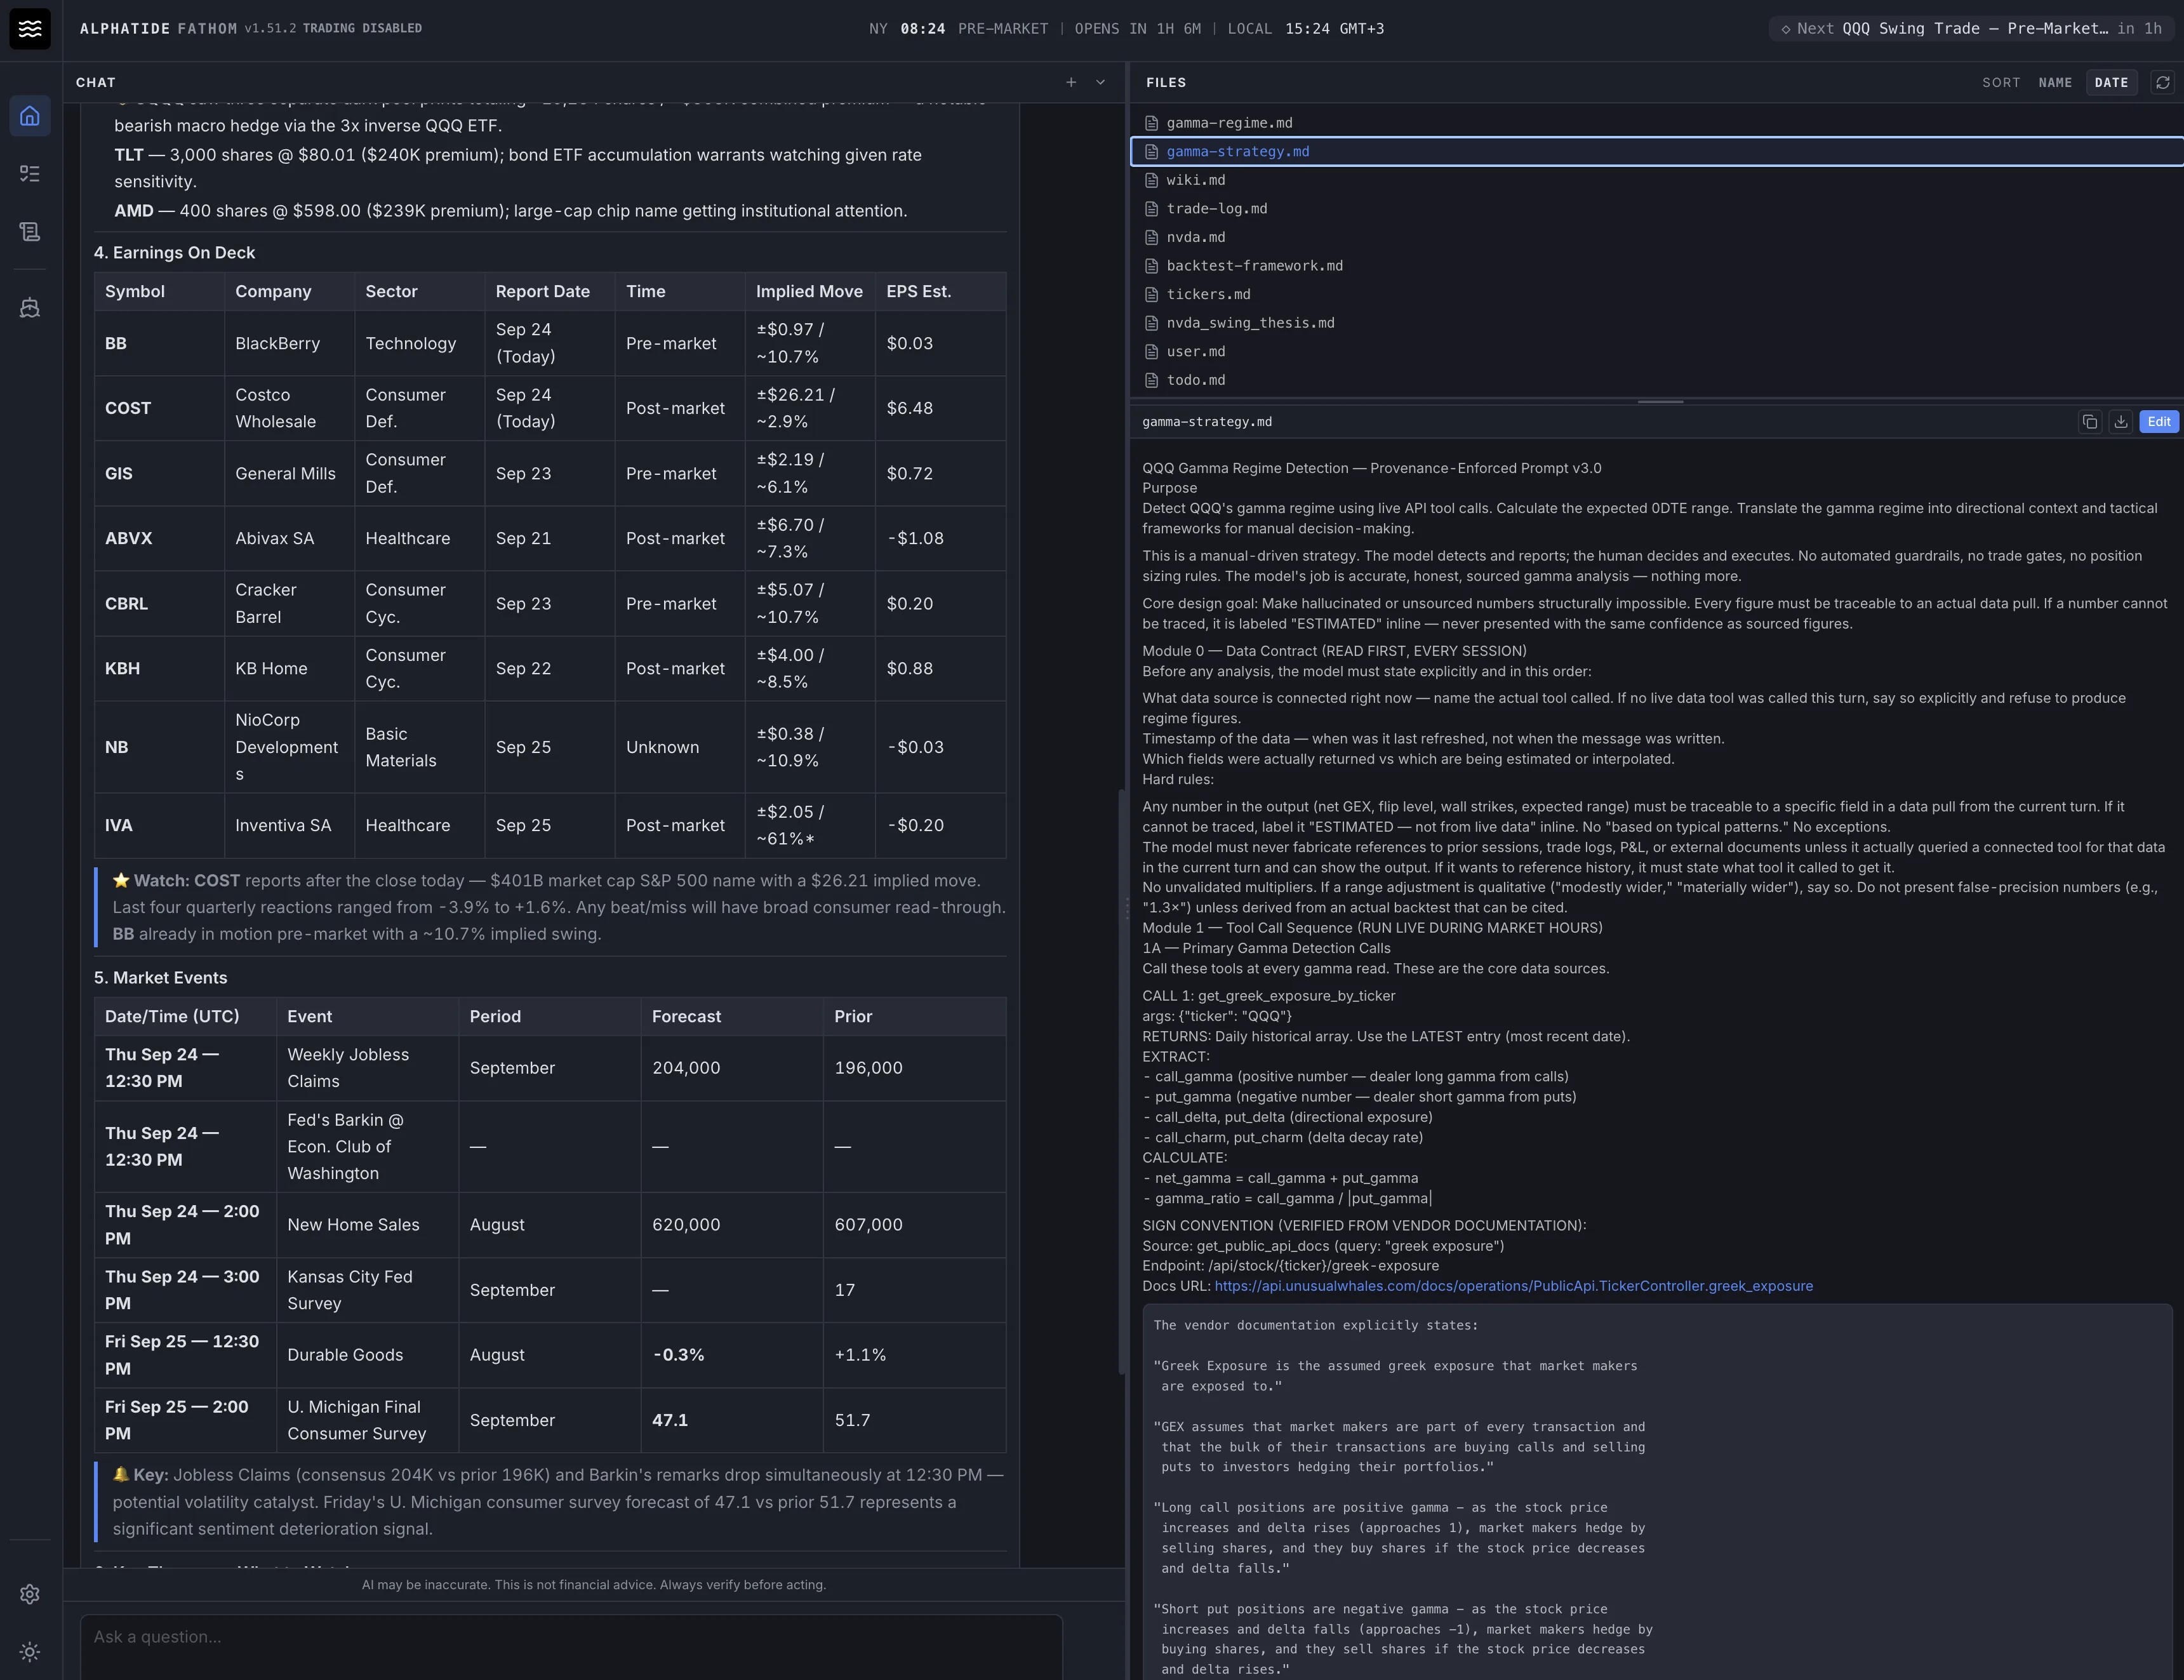Open the Alphatide wave logo
2184x1680 pixels.
(x=30, y=28)
